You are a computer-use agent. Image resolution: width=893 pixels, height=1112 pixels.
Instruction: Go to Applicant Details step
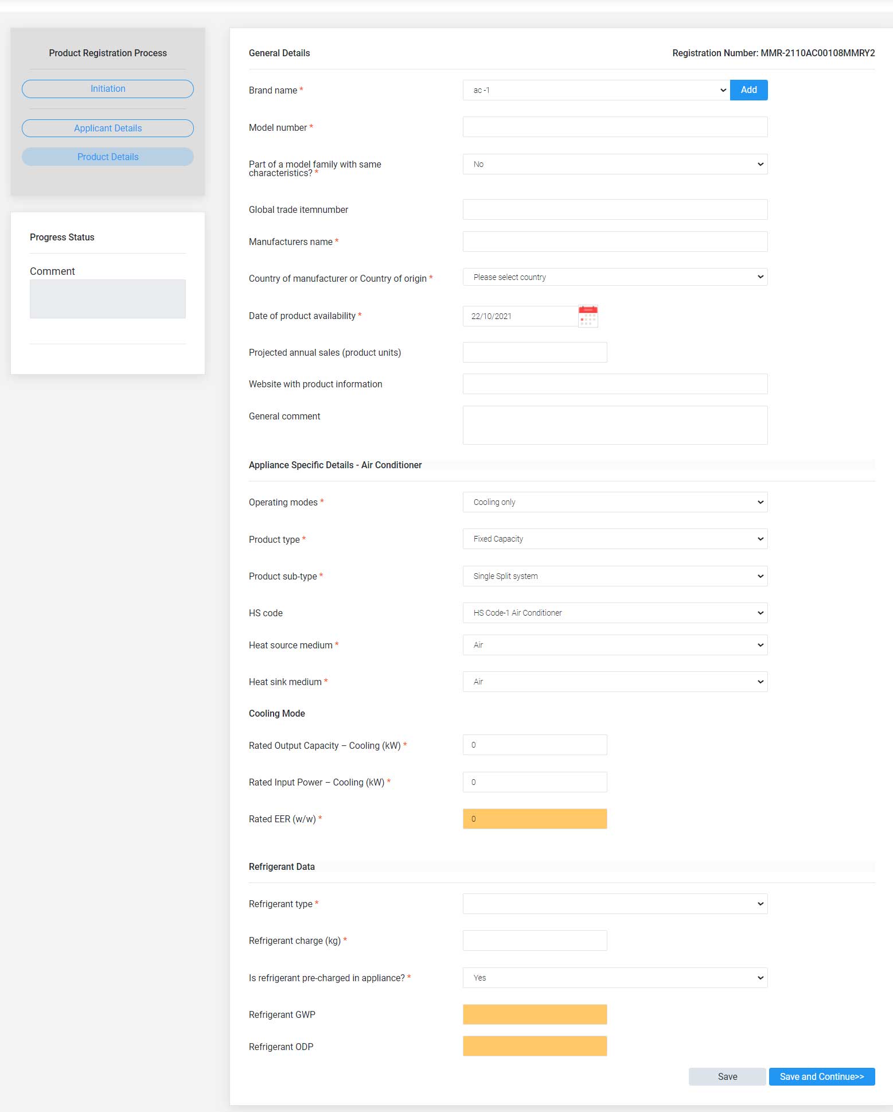point(108,128)
